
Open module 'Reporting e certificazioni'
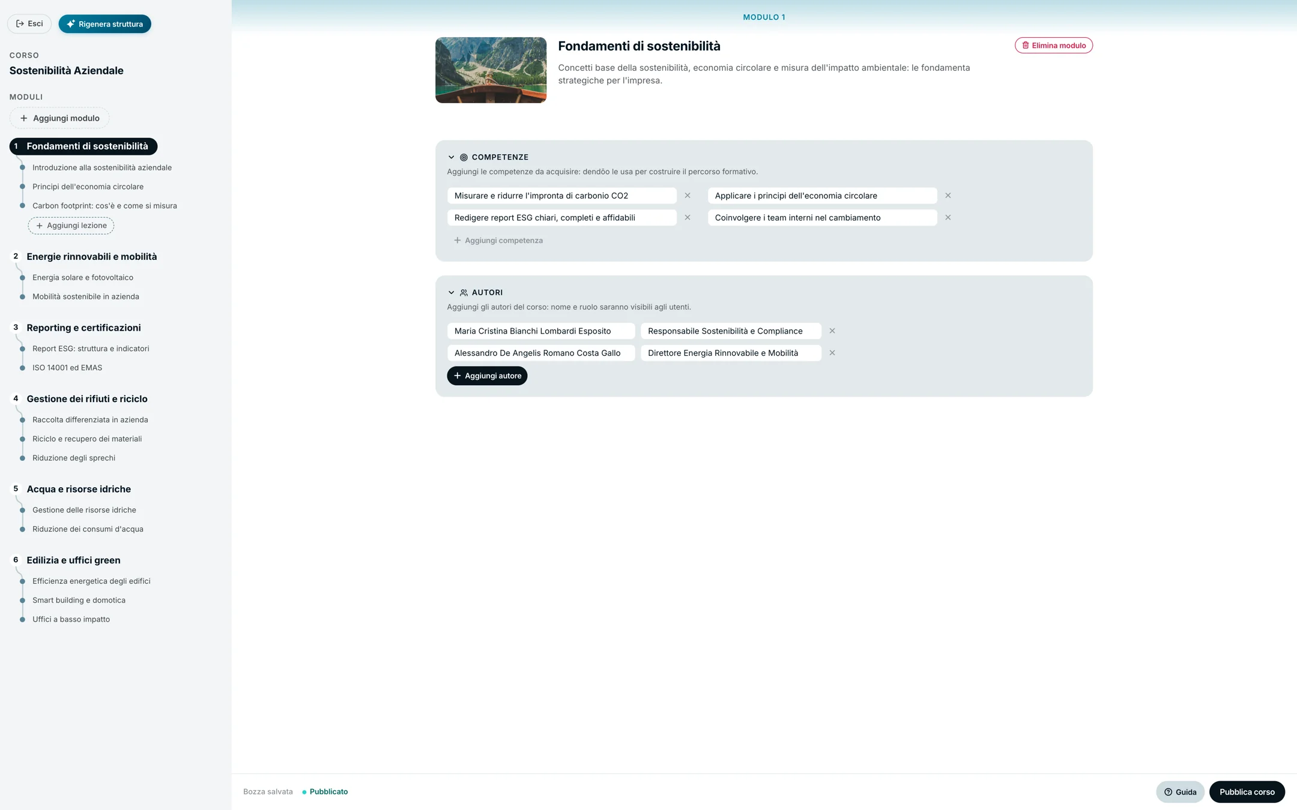tap(83, 328)
